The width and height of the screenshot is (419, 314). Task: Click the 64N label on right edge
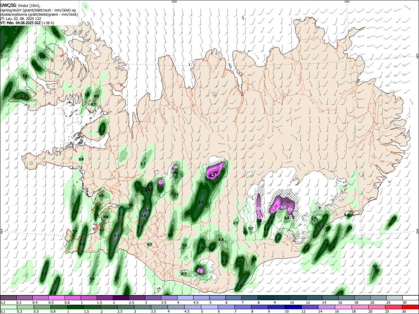417,231
